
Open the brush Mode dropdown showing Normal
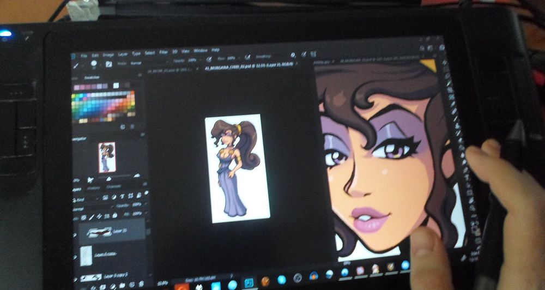click(x=136, y=63)
